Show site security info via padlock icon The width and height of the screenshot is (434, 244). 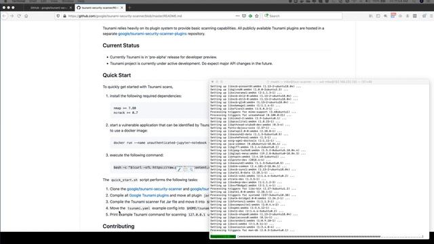pyautogui.click(x=64, y=16)
